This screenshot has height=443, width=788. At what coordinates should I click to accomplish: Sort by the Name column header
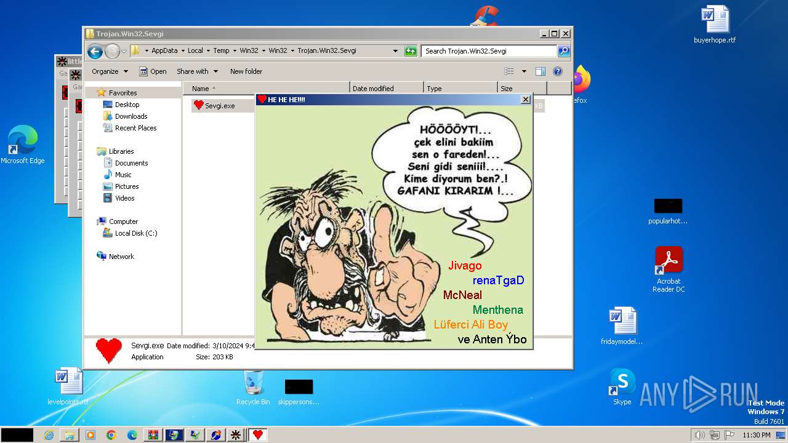[266, 89]
